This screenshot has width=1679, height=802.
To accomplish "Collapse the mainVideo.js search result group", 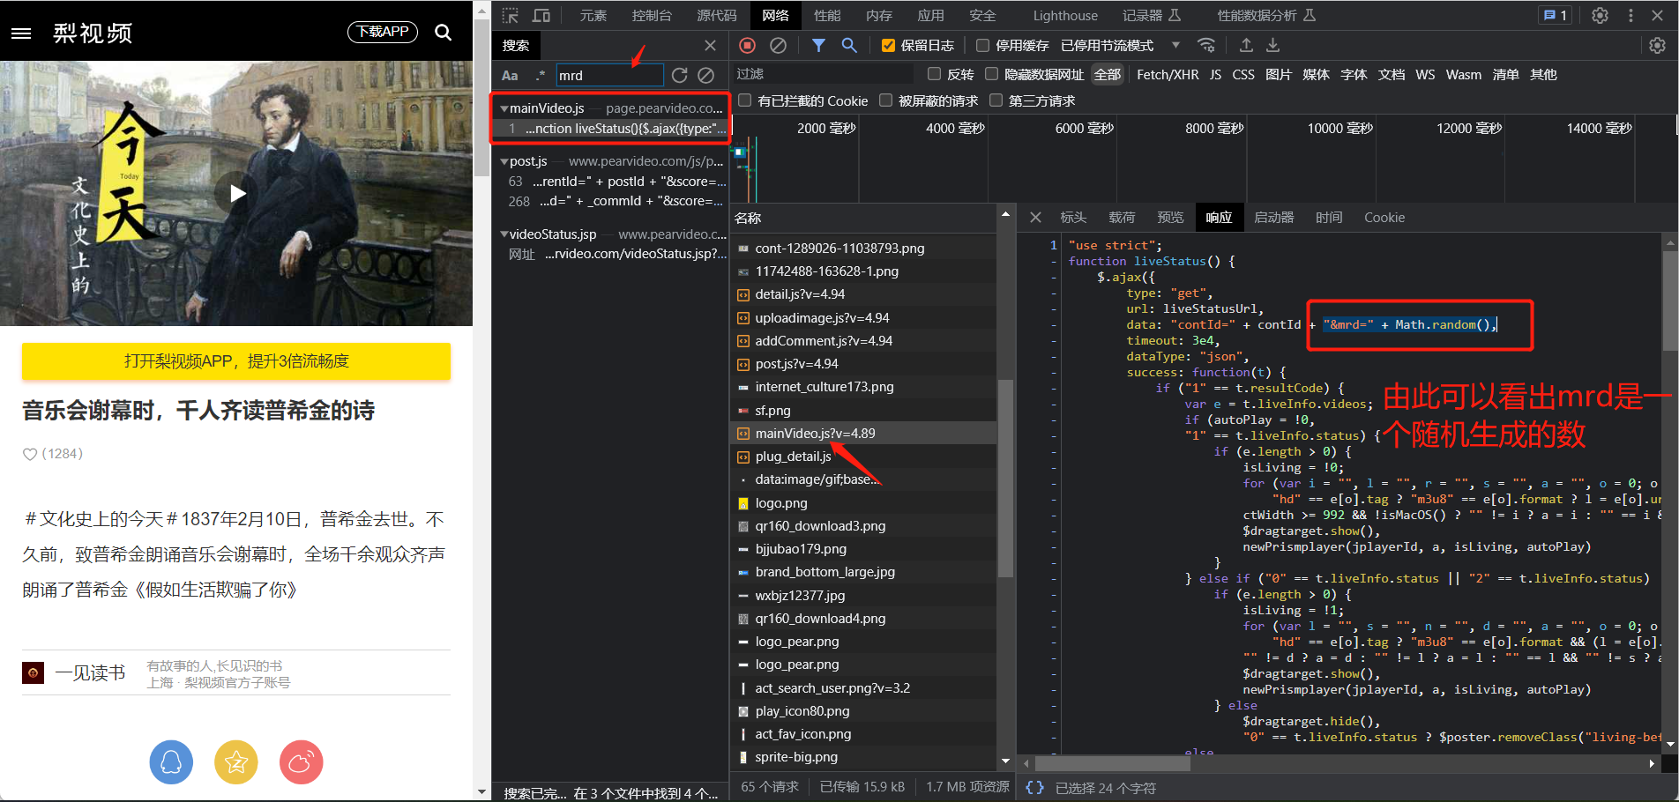I will coord(504,108).
